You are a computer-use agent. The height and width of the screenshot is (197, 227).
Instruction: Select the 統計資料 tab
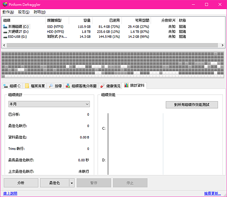(x=134, y=85)
